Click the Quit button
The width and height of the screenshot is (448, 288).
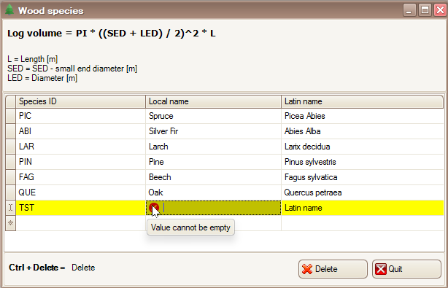[406, 269]
